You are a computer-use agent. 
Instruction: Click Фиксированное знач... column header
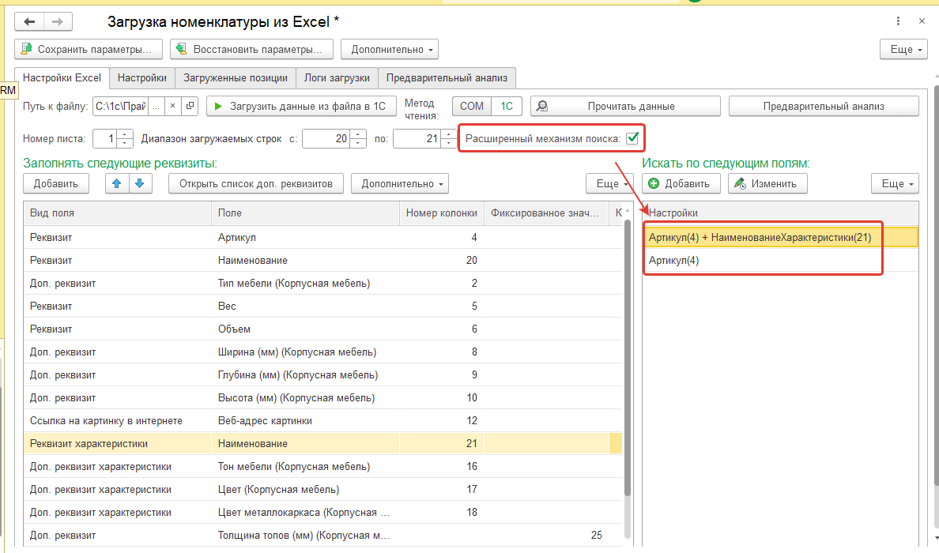click(x=547, y=213)
